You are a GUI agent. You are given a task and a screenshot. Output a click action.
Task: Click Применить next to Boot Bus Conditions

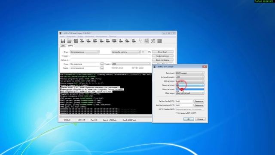199,105
